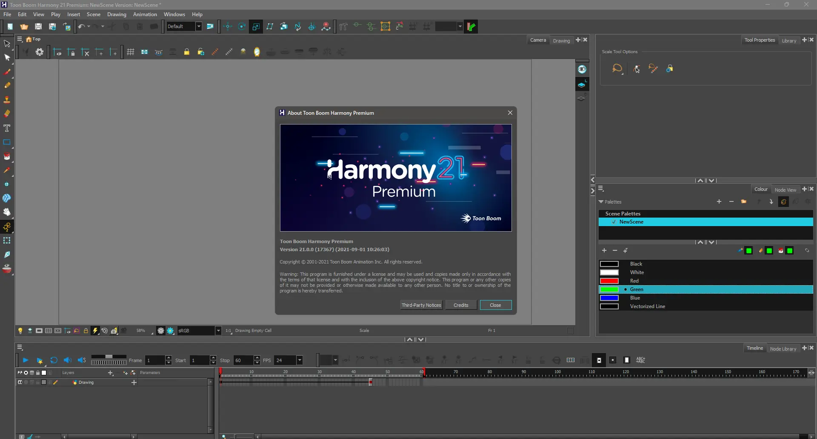This screenshot has width=817, height=439.
Task: Switch to the Library tab
Action: [789, 40]
